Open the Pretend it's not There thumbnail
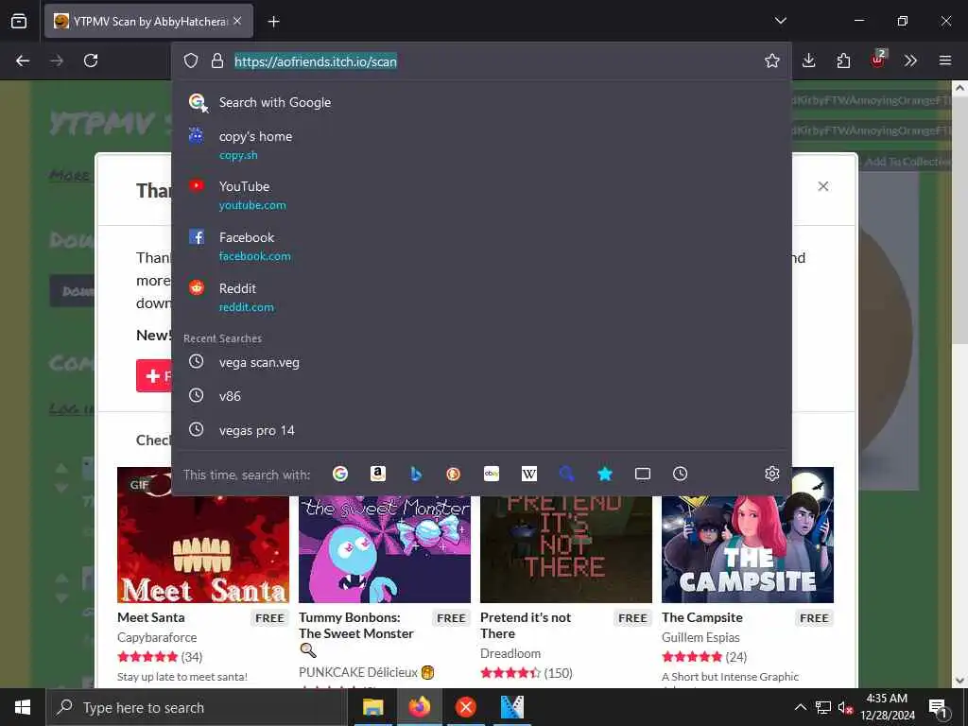 point(566,549)
